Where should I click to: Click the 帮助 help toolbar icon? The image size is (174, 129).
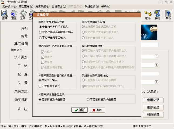168,15
